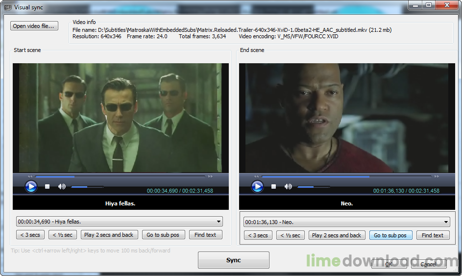Click the Start scene video frame

click(x=121, y=118)
